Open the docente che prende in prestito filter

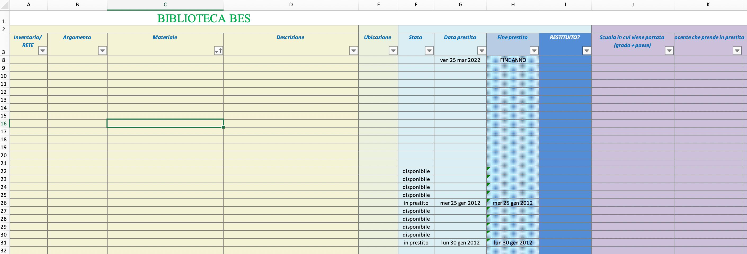(737, 51)
